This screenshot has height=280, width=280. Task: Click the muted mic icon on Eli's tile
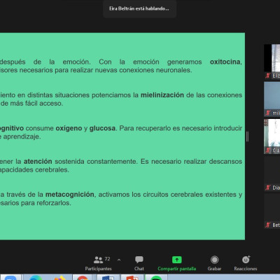pos(267,76)
